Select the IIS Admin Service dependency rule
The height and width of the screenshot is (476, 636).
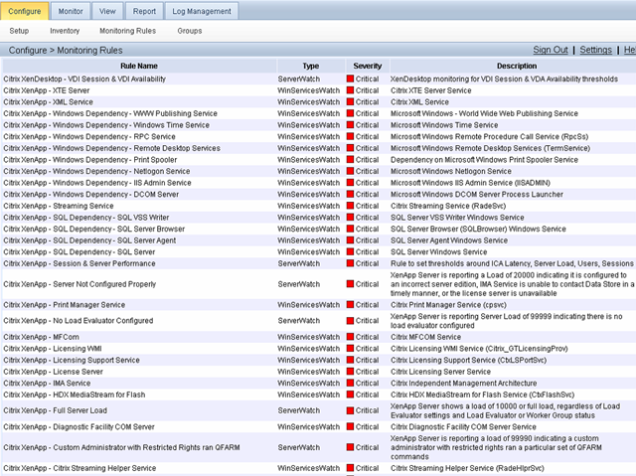tap(97, 183)
